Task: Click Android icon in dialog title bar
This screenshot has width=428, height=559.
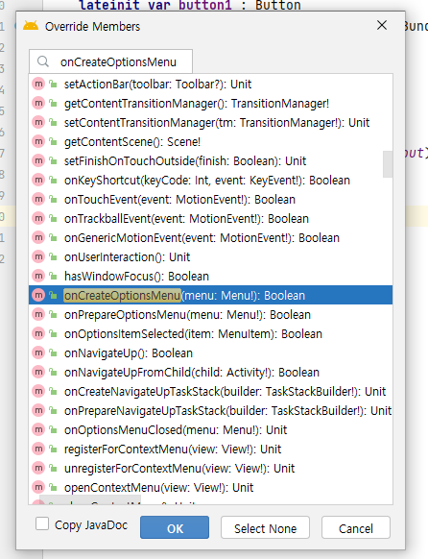Action: point(31,26)
